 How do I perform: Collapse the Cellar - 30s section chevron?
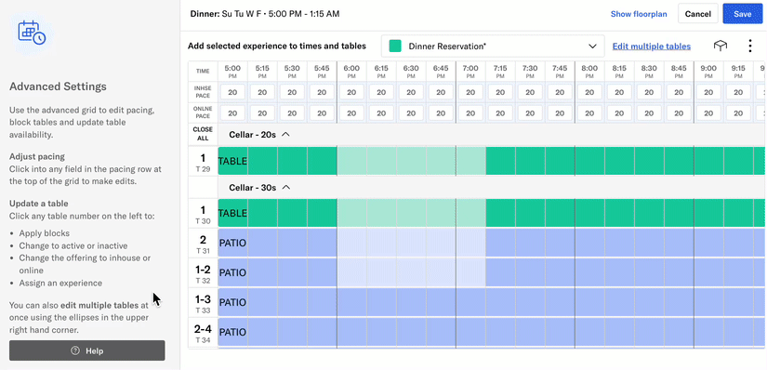pos(286,188)
